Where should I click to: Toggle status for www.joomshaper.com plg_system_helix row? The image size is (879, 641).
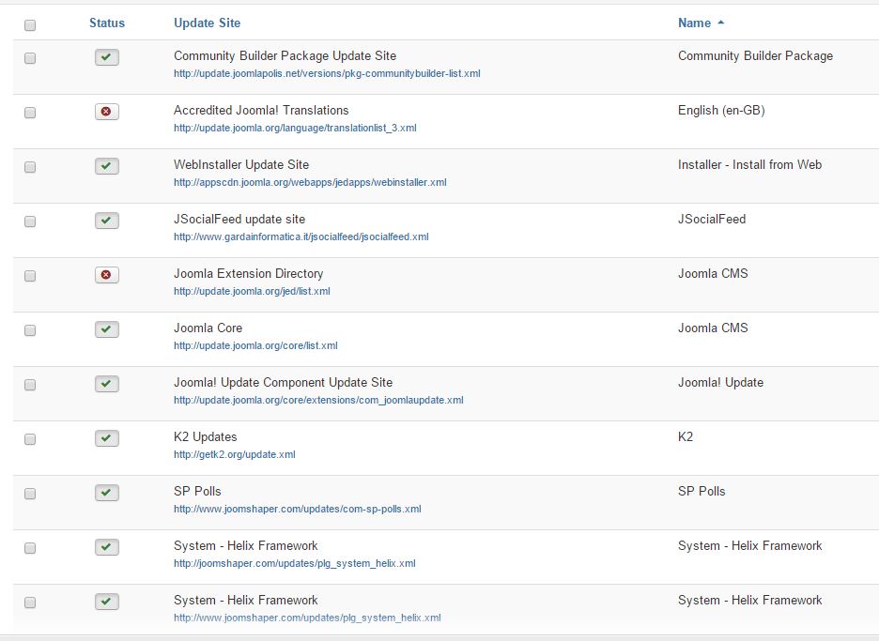click(106, 602)
